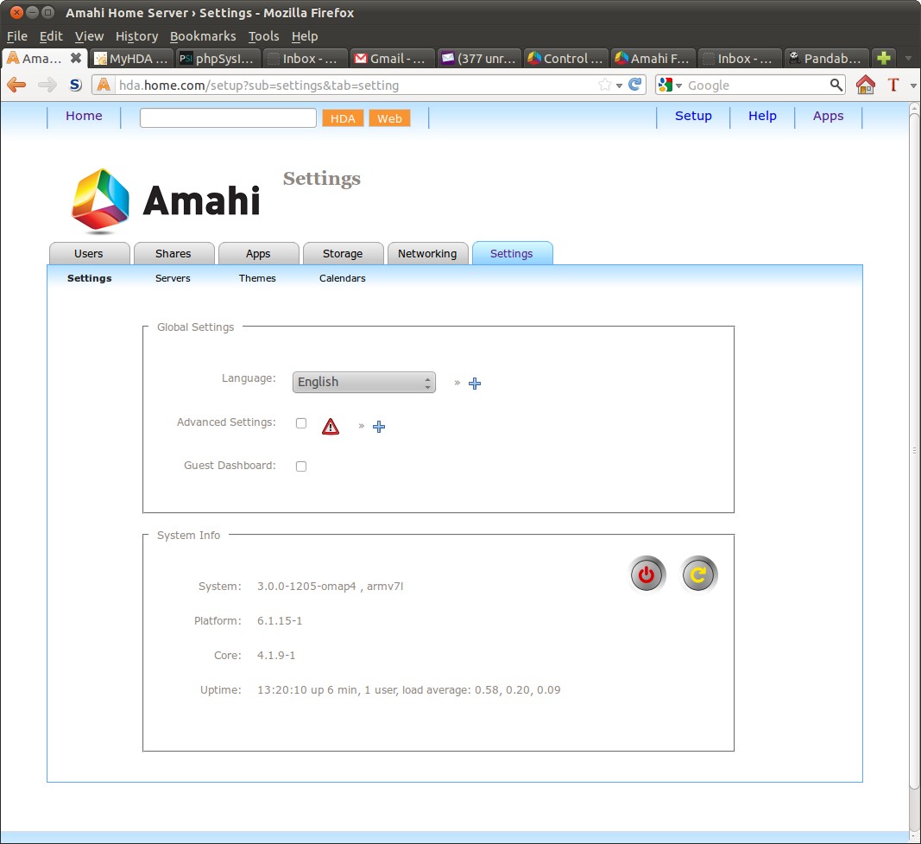The height and width of the screenshot is (844, 921).
Task: Open the Calendars sub-tab
Action: coord(343,278)
